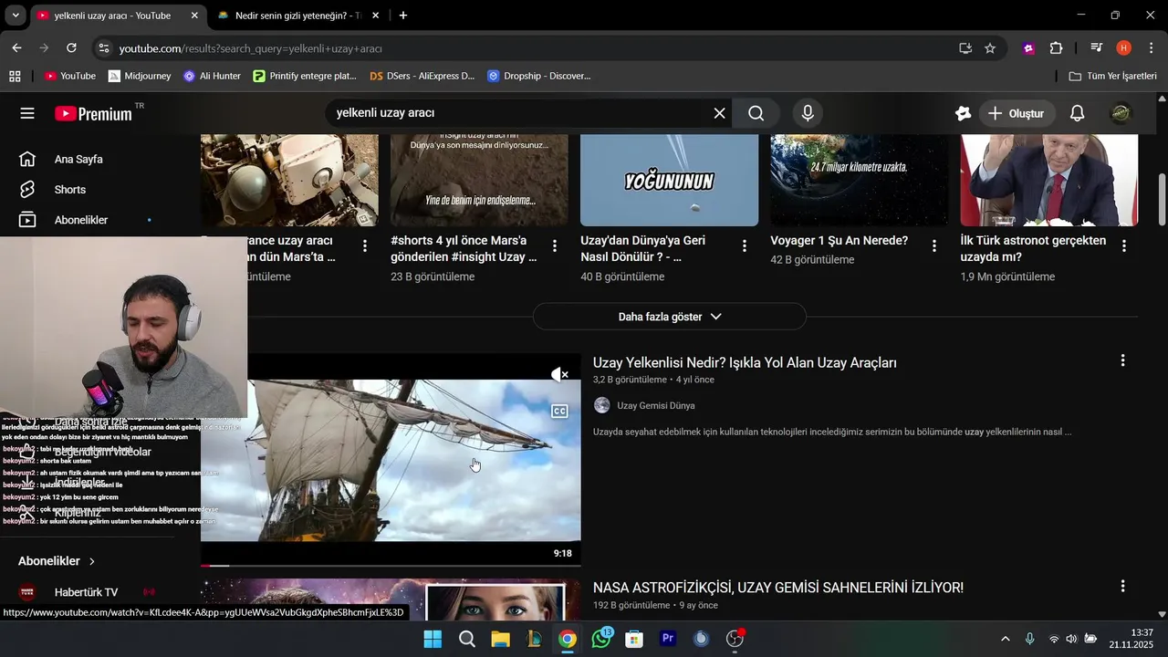This screenshot has height=657, width=1168.
Task: Open the İlk Türk astronot video title
Action: point(1033,249)
